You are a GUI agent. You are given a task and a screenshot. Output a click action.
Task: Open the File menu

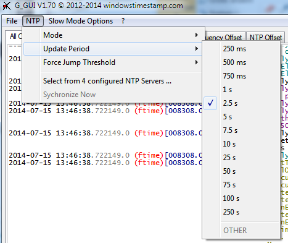point(12,21)
